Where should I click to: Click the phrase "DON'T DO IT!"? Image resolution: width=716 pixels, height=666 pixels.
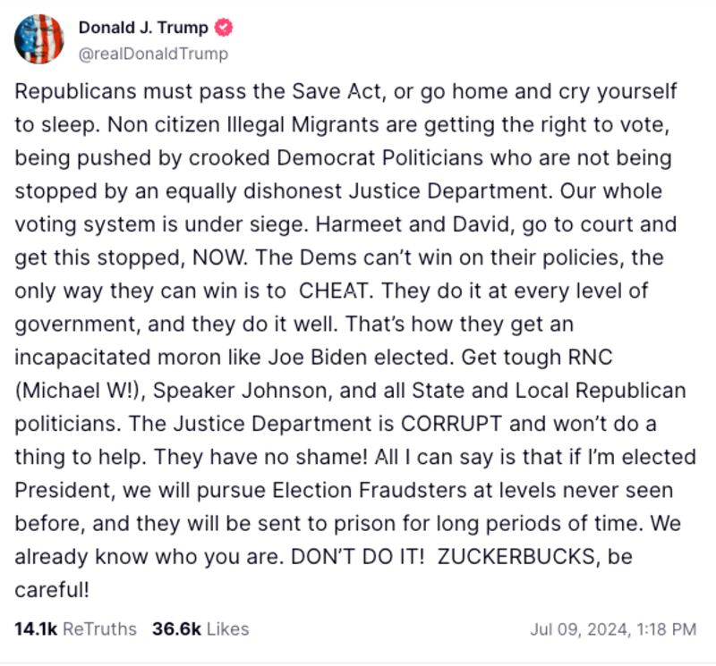355,556
